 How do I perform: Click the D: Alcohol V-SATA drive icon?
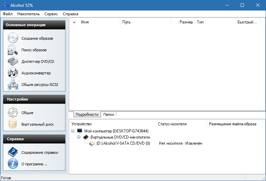92,143
